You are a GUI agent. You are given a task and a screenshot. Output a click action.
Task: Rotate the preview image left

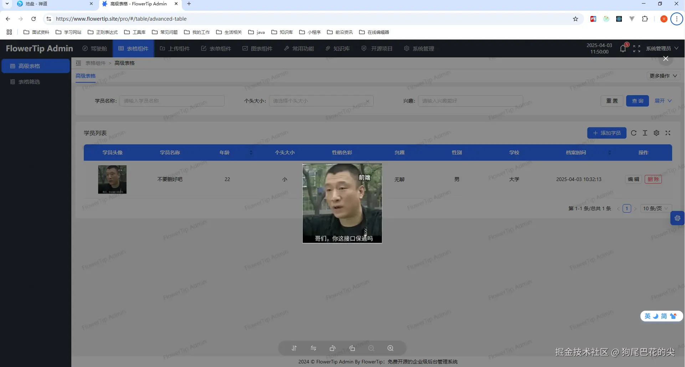(x=333, y=348)
